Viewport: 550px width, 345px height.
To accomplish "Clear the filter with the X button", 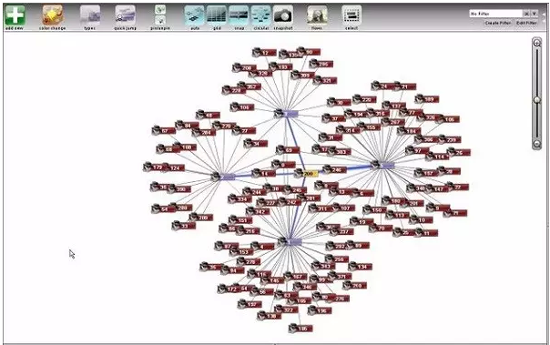I will [x=526, y=14].
